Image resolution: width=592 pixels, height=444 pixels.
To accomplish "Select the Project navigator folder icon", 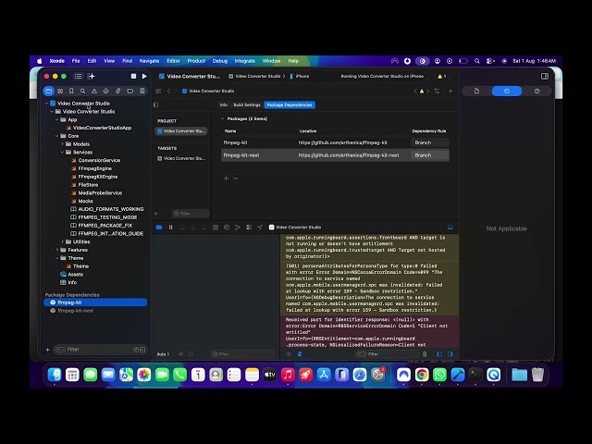I will [x=49, y=91].
